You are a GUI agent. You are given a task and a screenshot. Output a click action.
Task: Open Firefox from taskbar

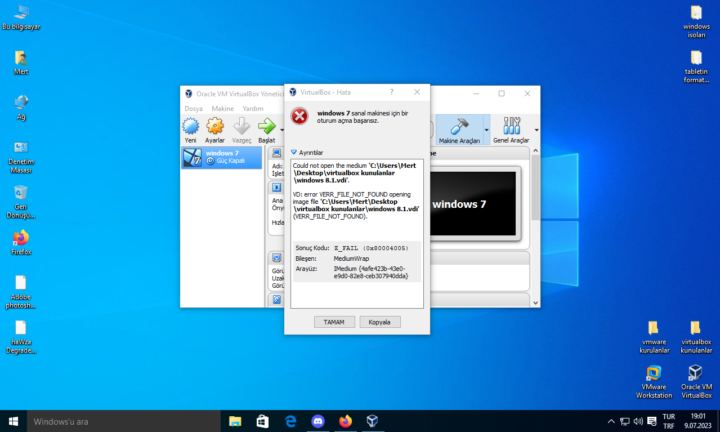point(345,421)
